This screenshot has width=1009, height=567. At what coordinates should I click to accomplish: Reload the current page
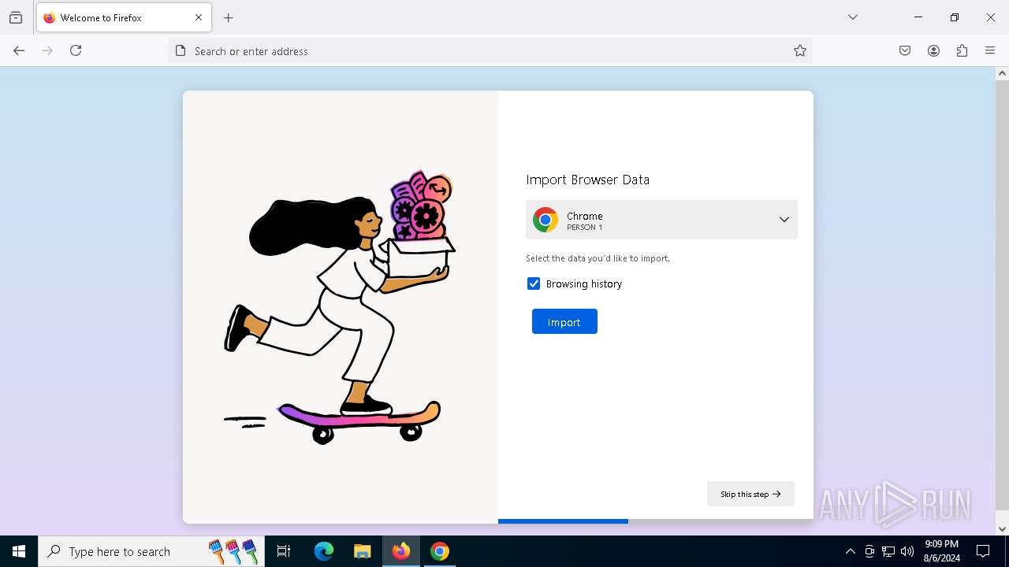click(x=76, y=50)
